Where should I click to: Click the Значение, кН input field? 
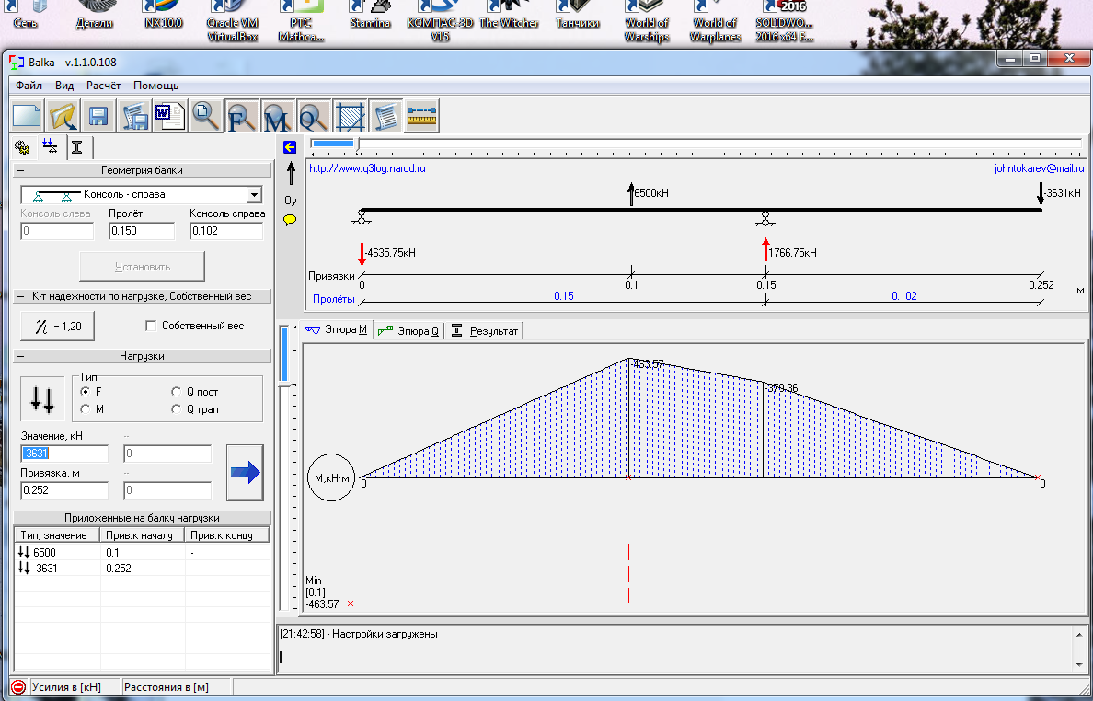(x=64, y=454)
